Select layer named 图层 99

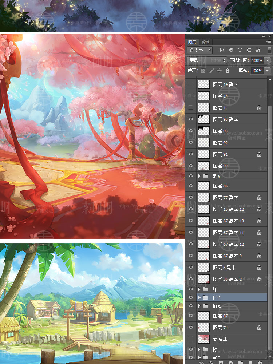(x=220, y=166)
